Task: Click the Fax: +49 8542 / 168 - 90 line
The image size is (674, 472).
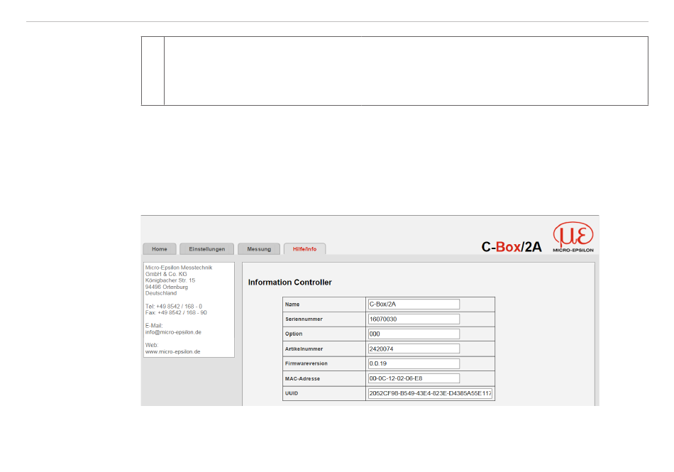Action: pyautogui.click(x=176, y=312)
